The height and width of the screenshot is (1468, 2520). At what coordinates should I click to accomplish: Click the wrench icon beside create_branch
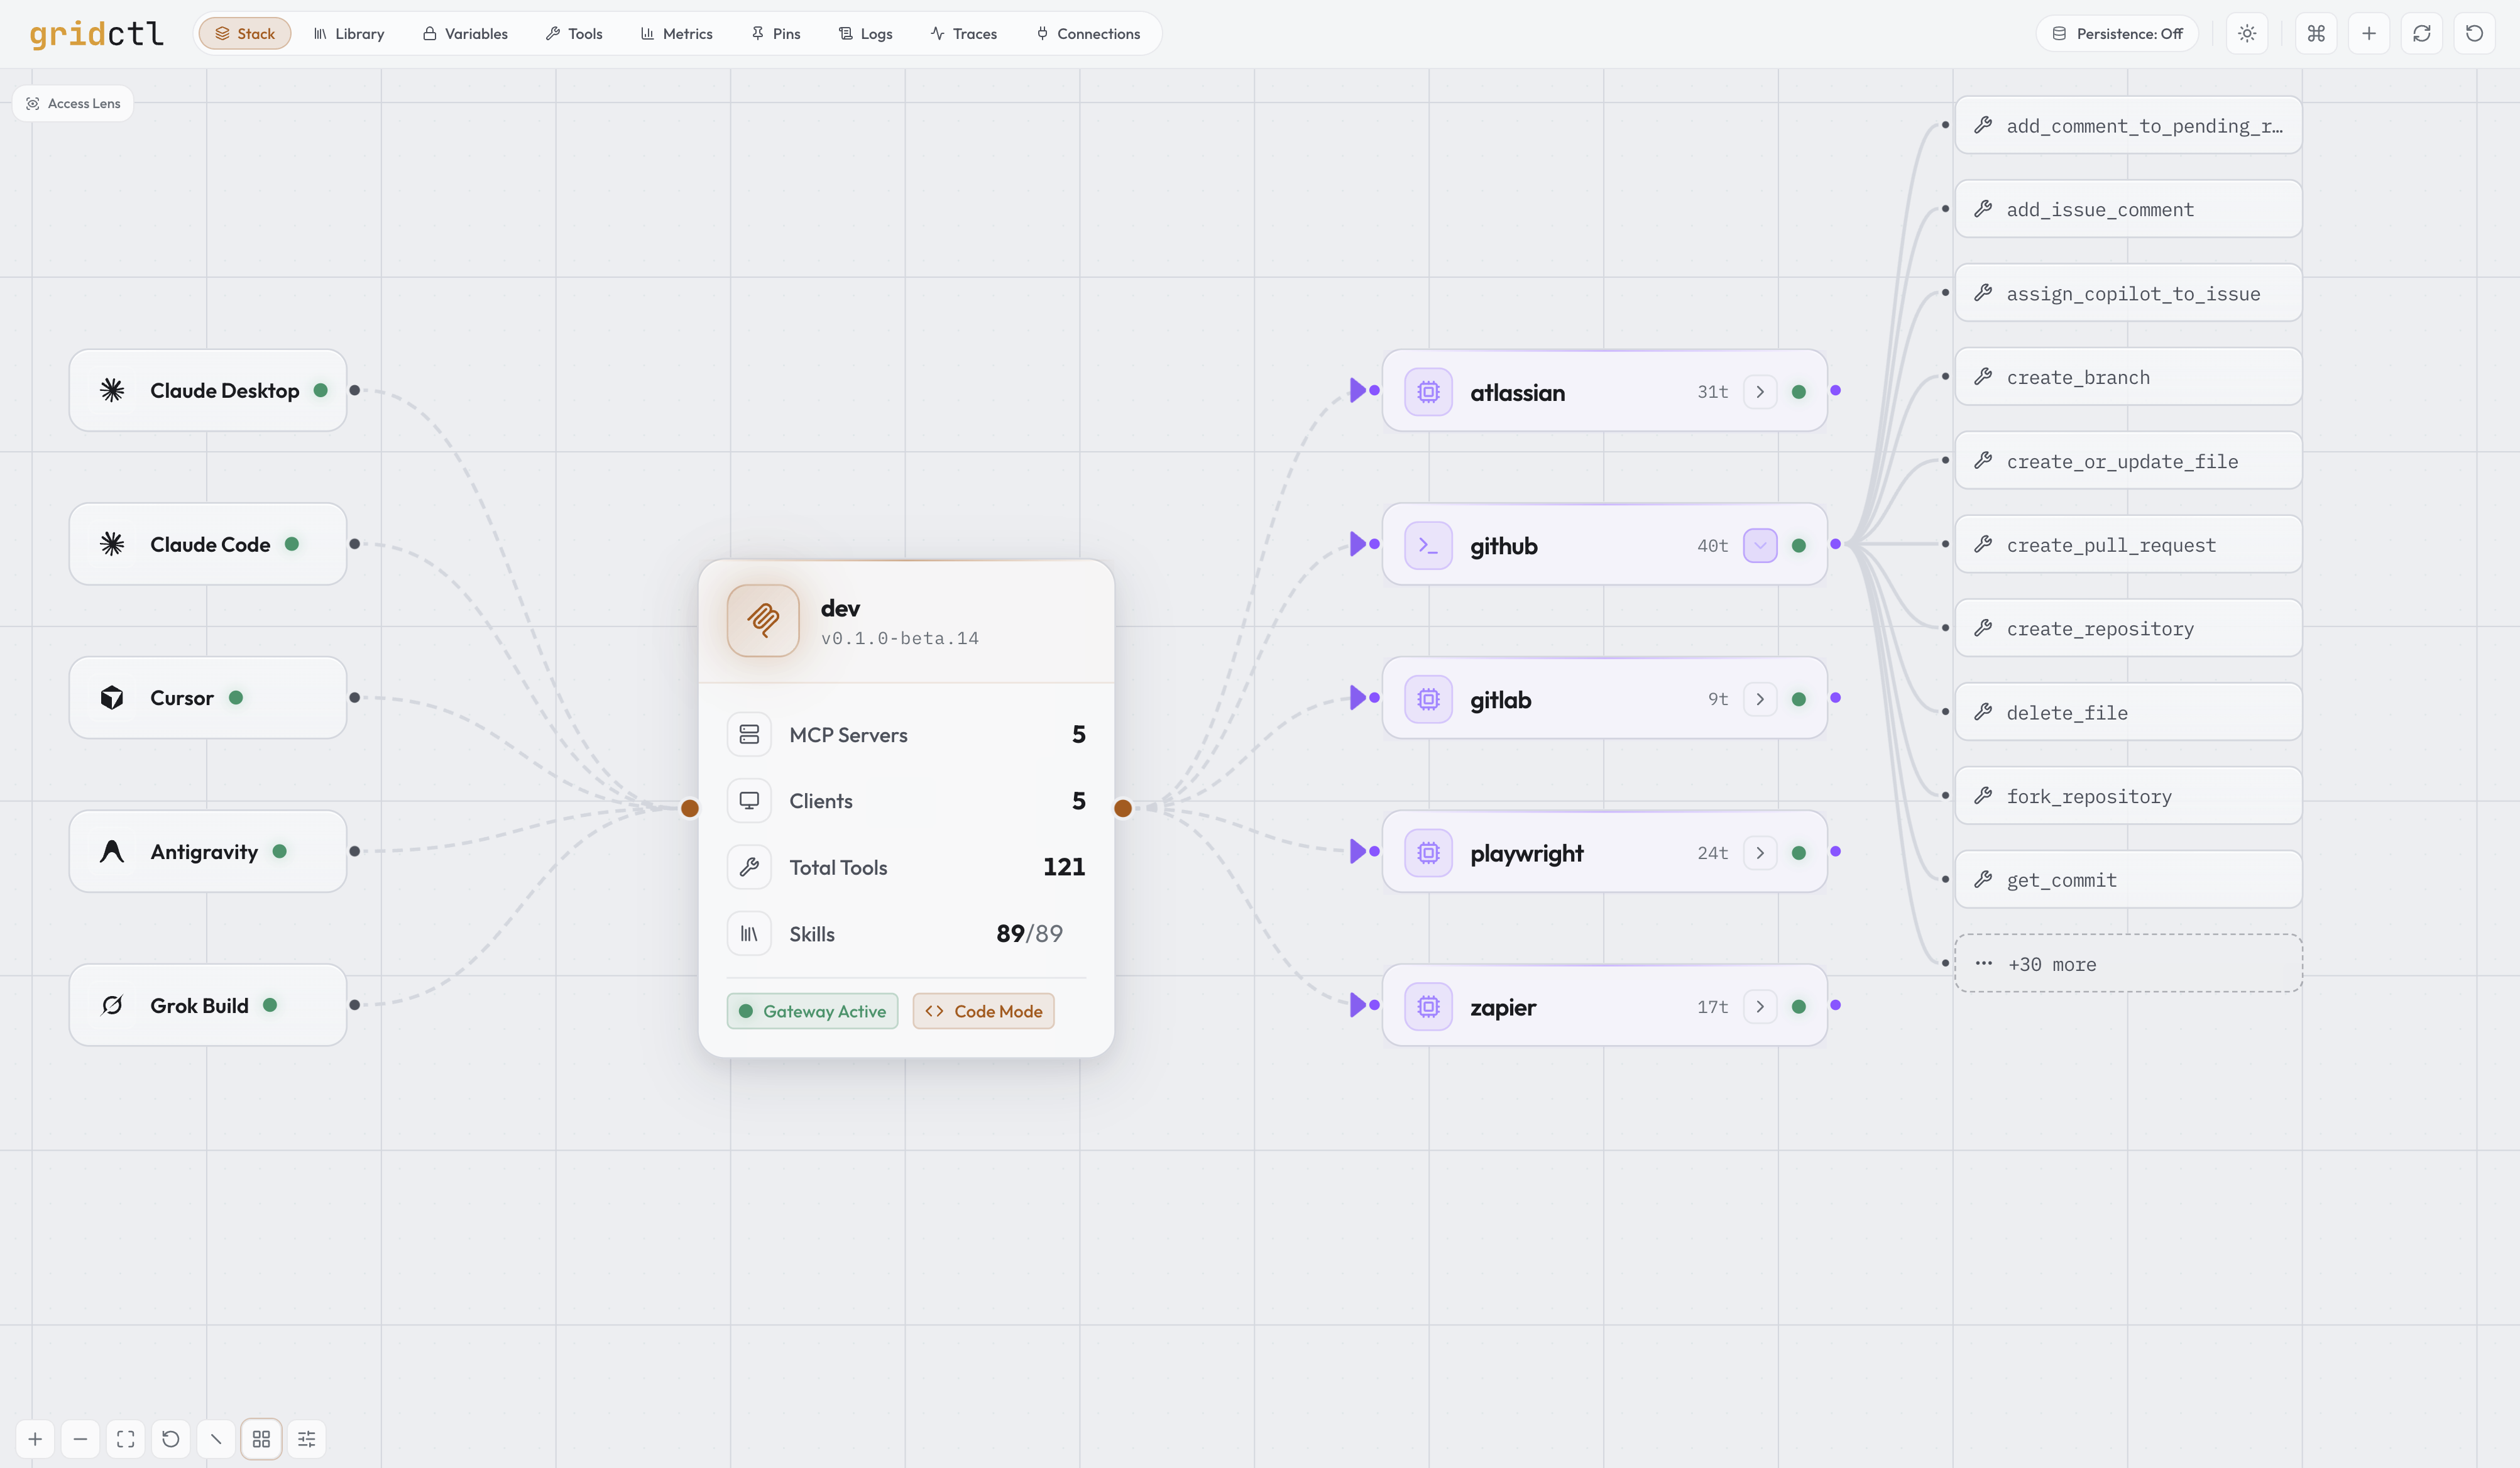[1983, 377]
